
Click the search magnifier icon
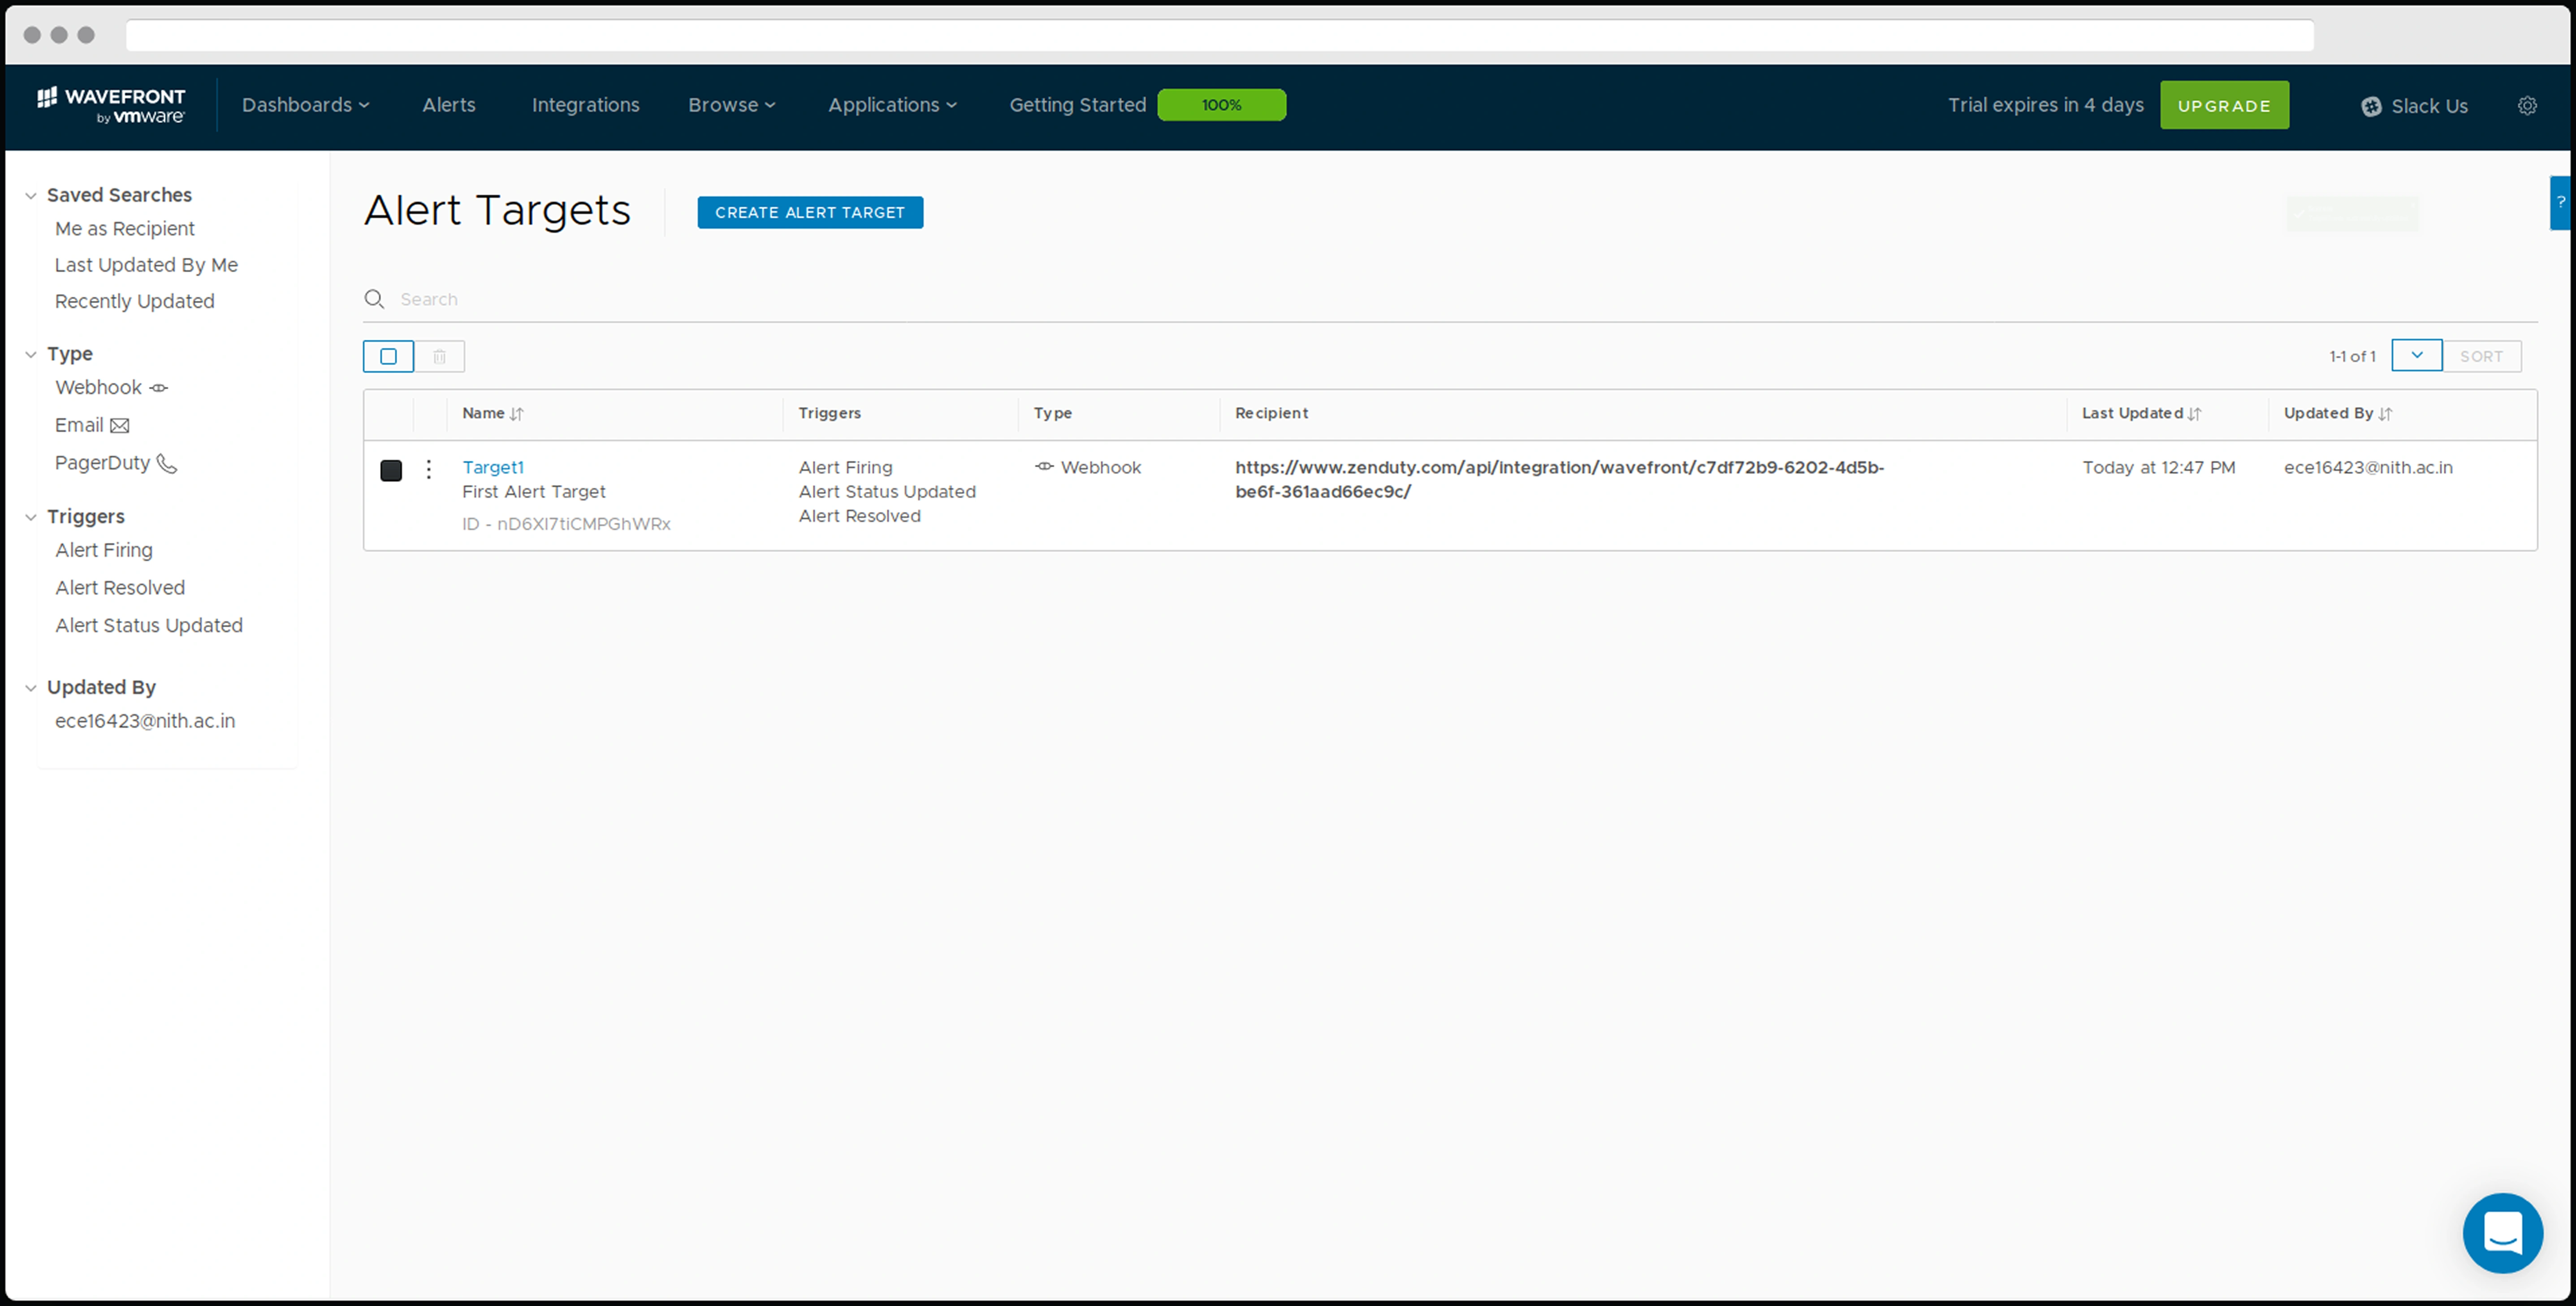click(x=374, y=299)
